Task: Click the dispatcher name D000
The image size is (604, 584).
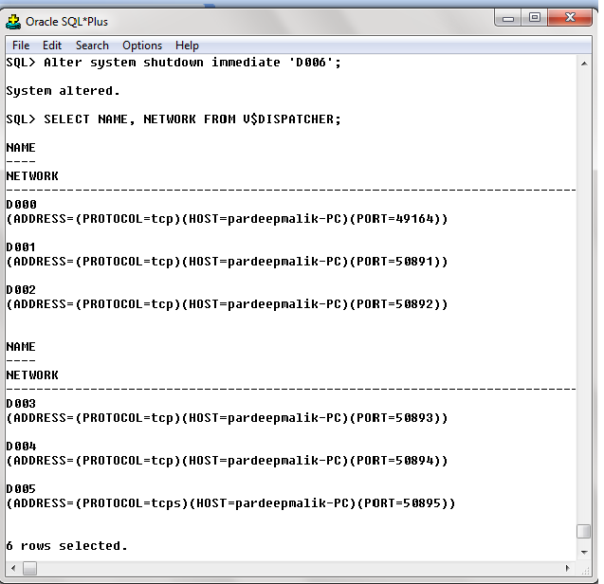Action: tap(21, 205)
